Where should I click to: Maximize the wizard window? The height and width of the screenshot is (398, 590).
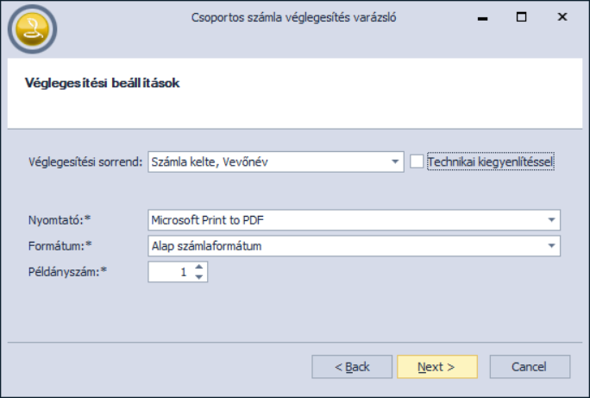click(521, 16)
